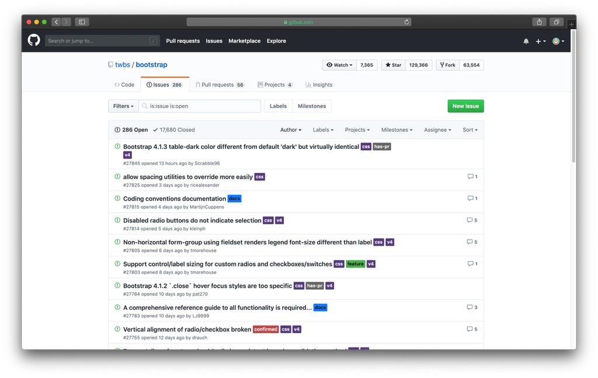Click open-issue icon beside 'Bootstrap 4.1.3 table-dark'
Screen dimensions: 598x378
[117, 146]
